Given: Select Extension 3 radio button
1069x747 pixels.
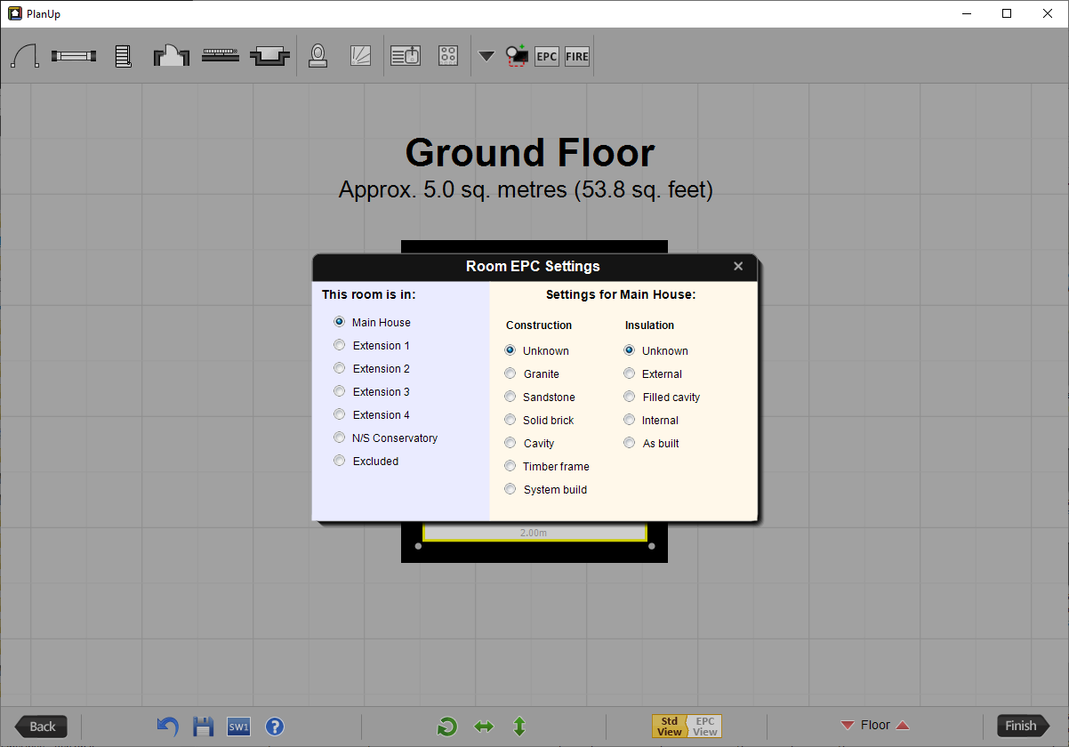Looking at the screenshot, I should [339, 391].
